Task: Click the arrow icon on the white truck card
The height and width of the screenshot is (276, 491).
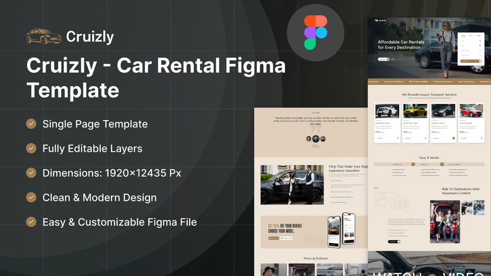Action: coord(398,138)
